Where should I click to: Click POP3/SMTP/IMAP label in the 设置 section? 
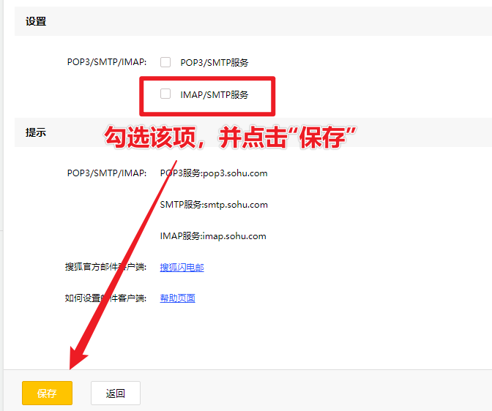[x=106, y=63]
